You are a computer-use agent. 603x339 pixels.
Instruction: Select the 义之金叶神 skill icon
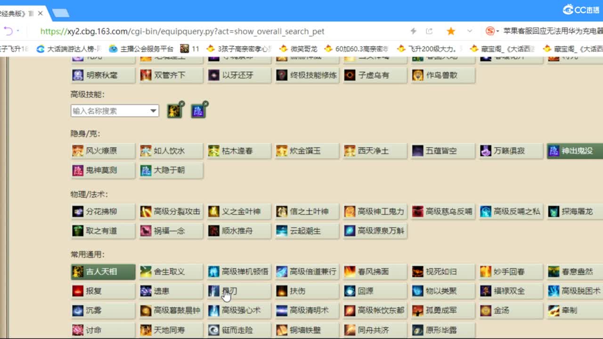pos(214,212)
